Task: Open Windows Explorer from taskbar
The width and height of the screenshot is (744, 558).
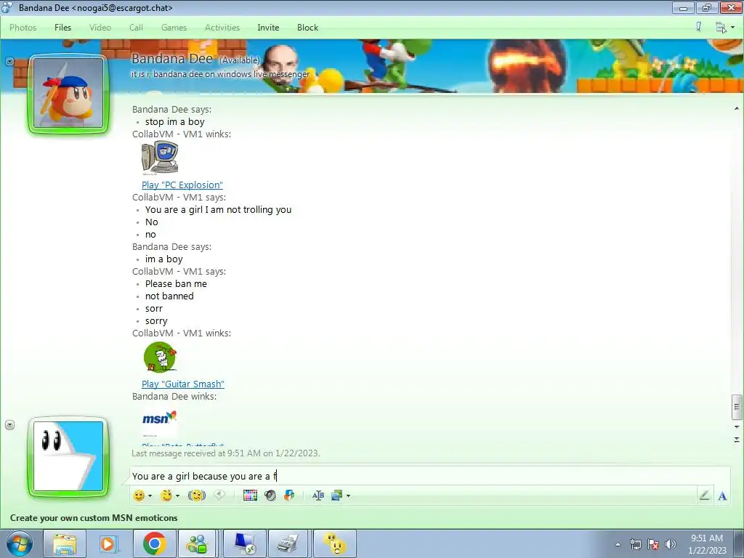Action: [x=65, y=543]
